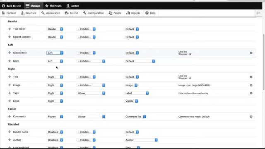Image resolution: width=265 pixels, height=149 pixels.
Task: Open Author format dropdown
Action: 141,140
